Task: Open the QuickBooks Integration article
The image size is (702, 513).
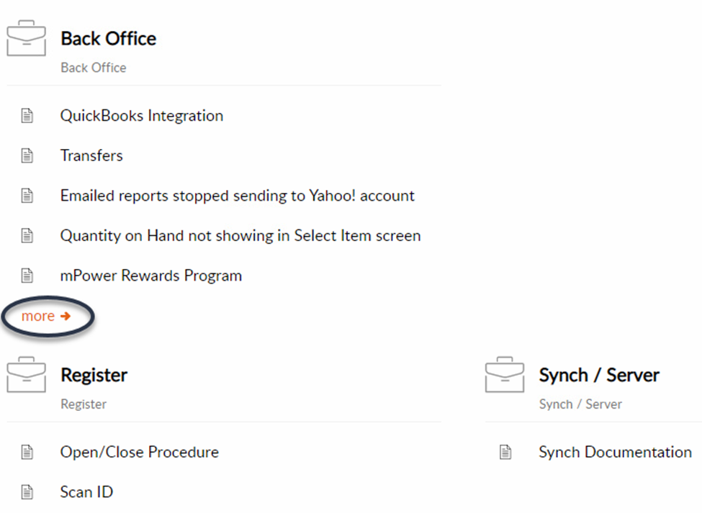Action: point(142,116)
